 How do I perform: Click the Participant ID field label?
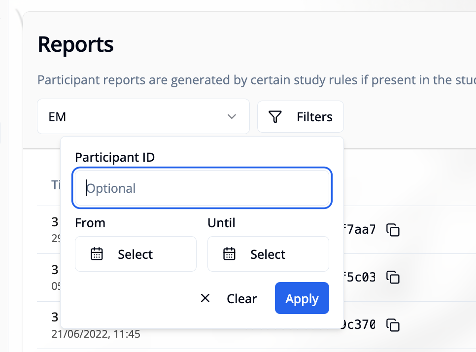115,157
